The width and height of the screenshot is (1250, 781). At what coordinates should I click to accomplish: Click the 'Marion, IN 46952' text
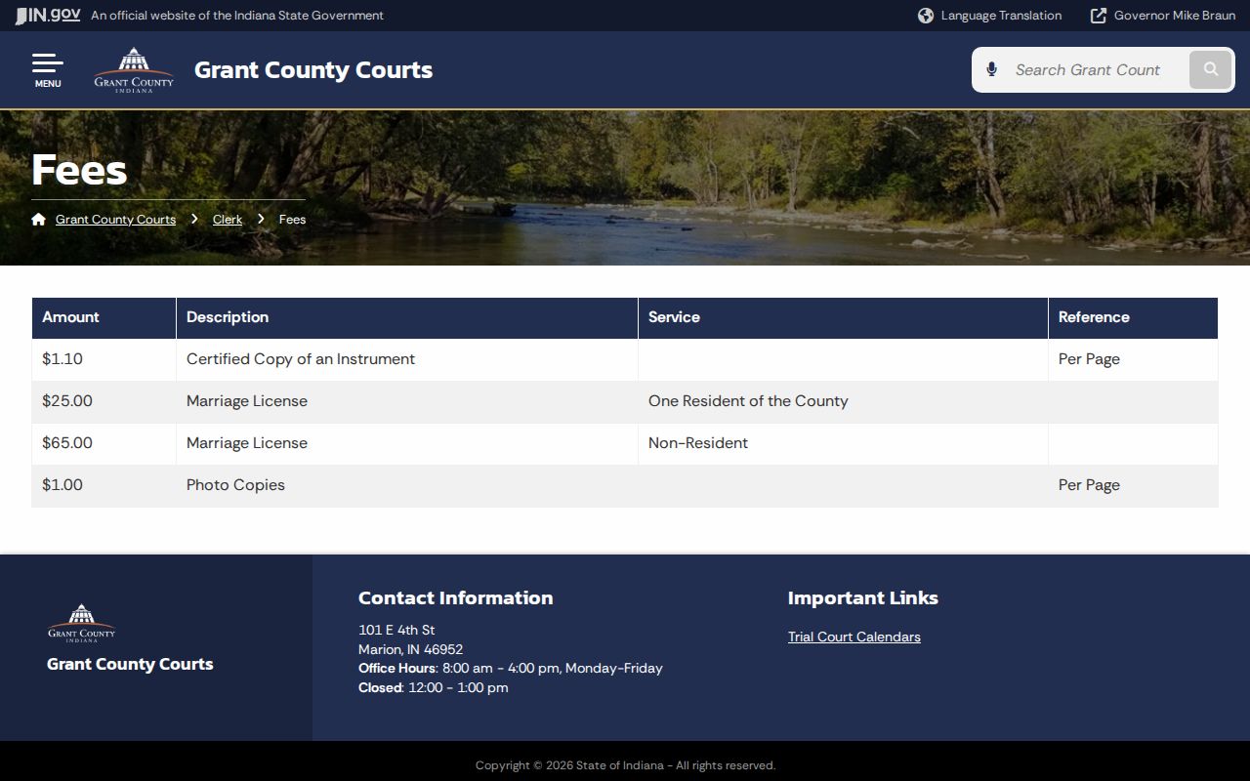(410, 649)
